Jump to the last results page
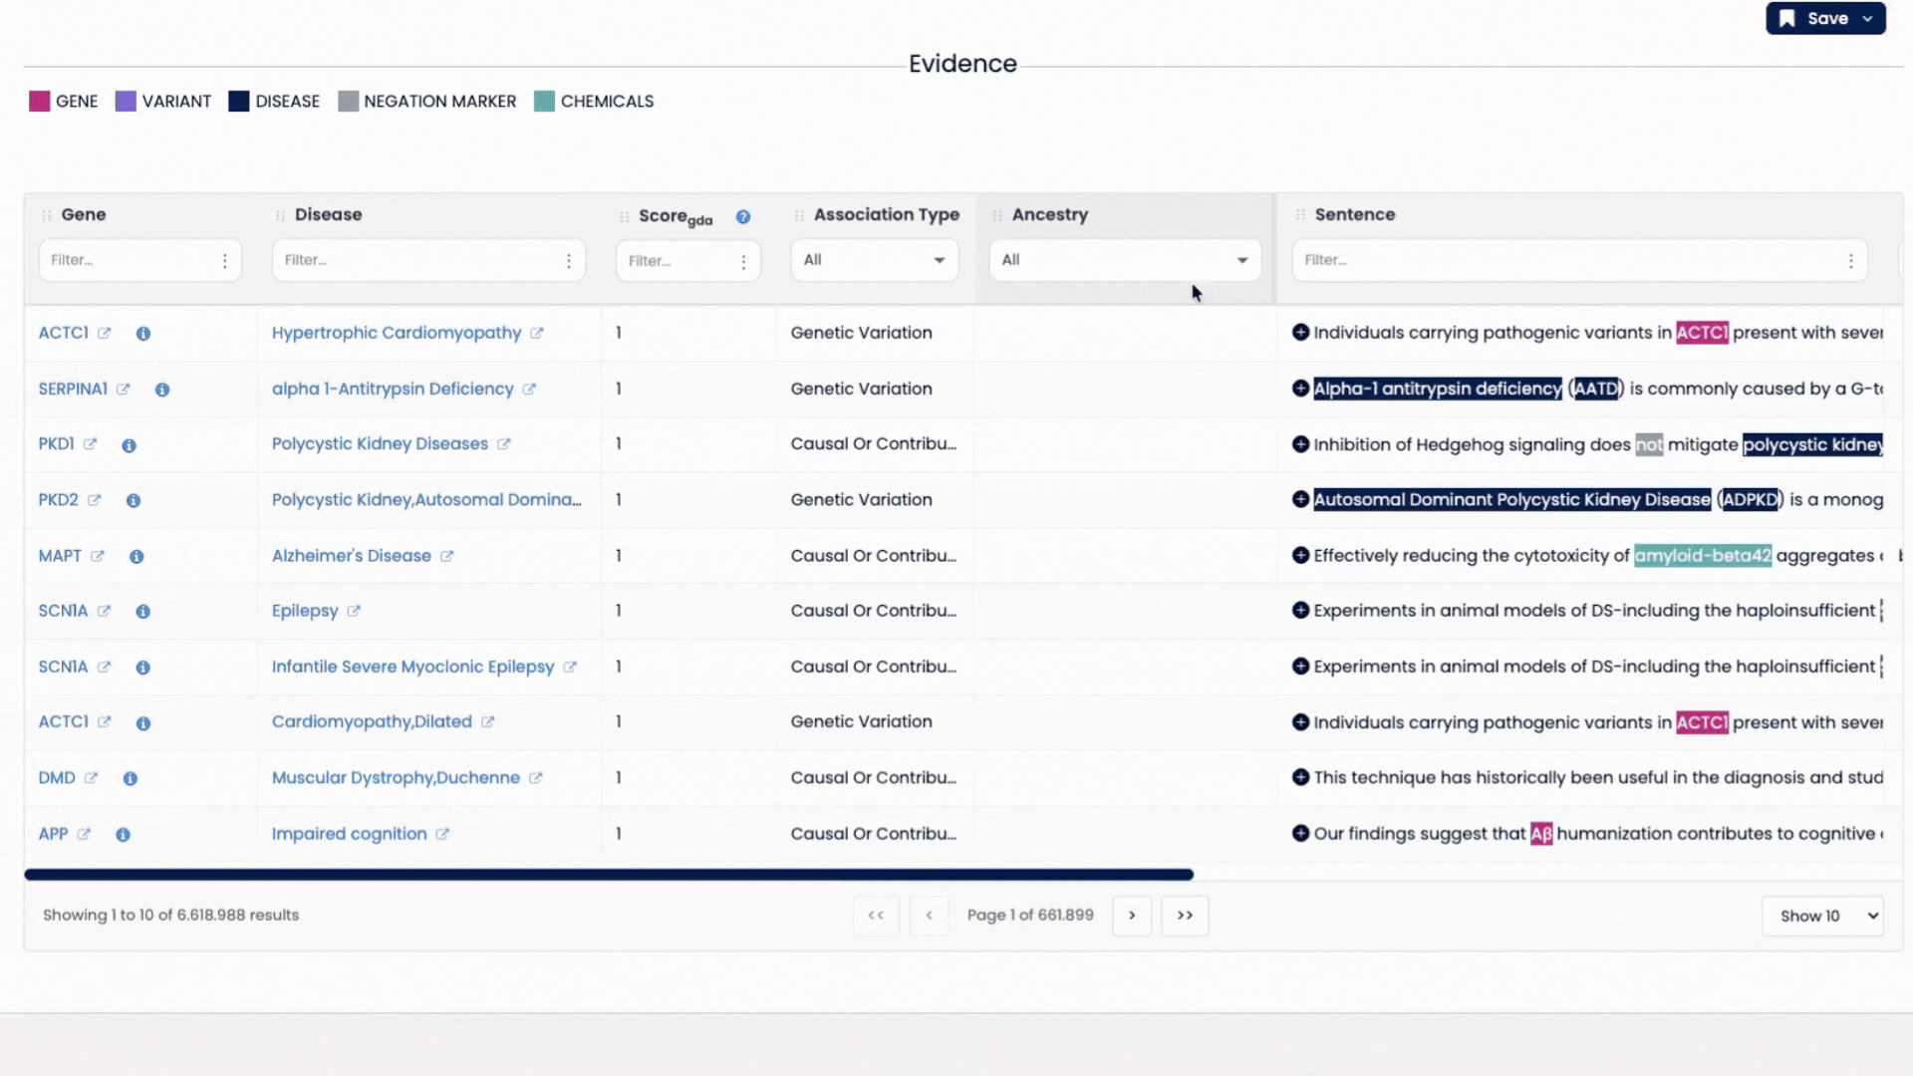 [1185, 916]
